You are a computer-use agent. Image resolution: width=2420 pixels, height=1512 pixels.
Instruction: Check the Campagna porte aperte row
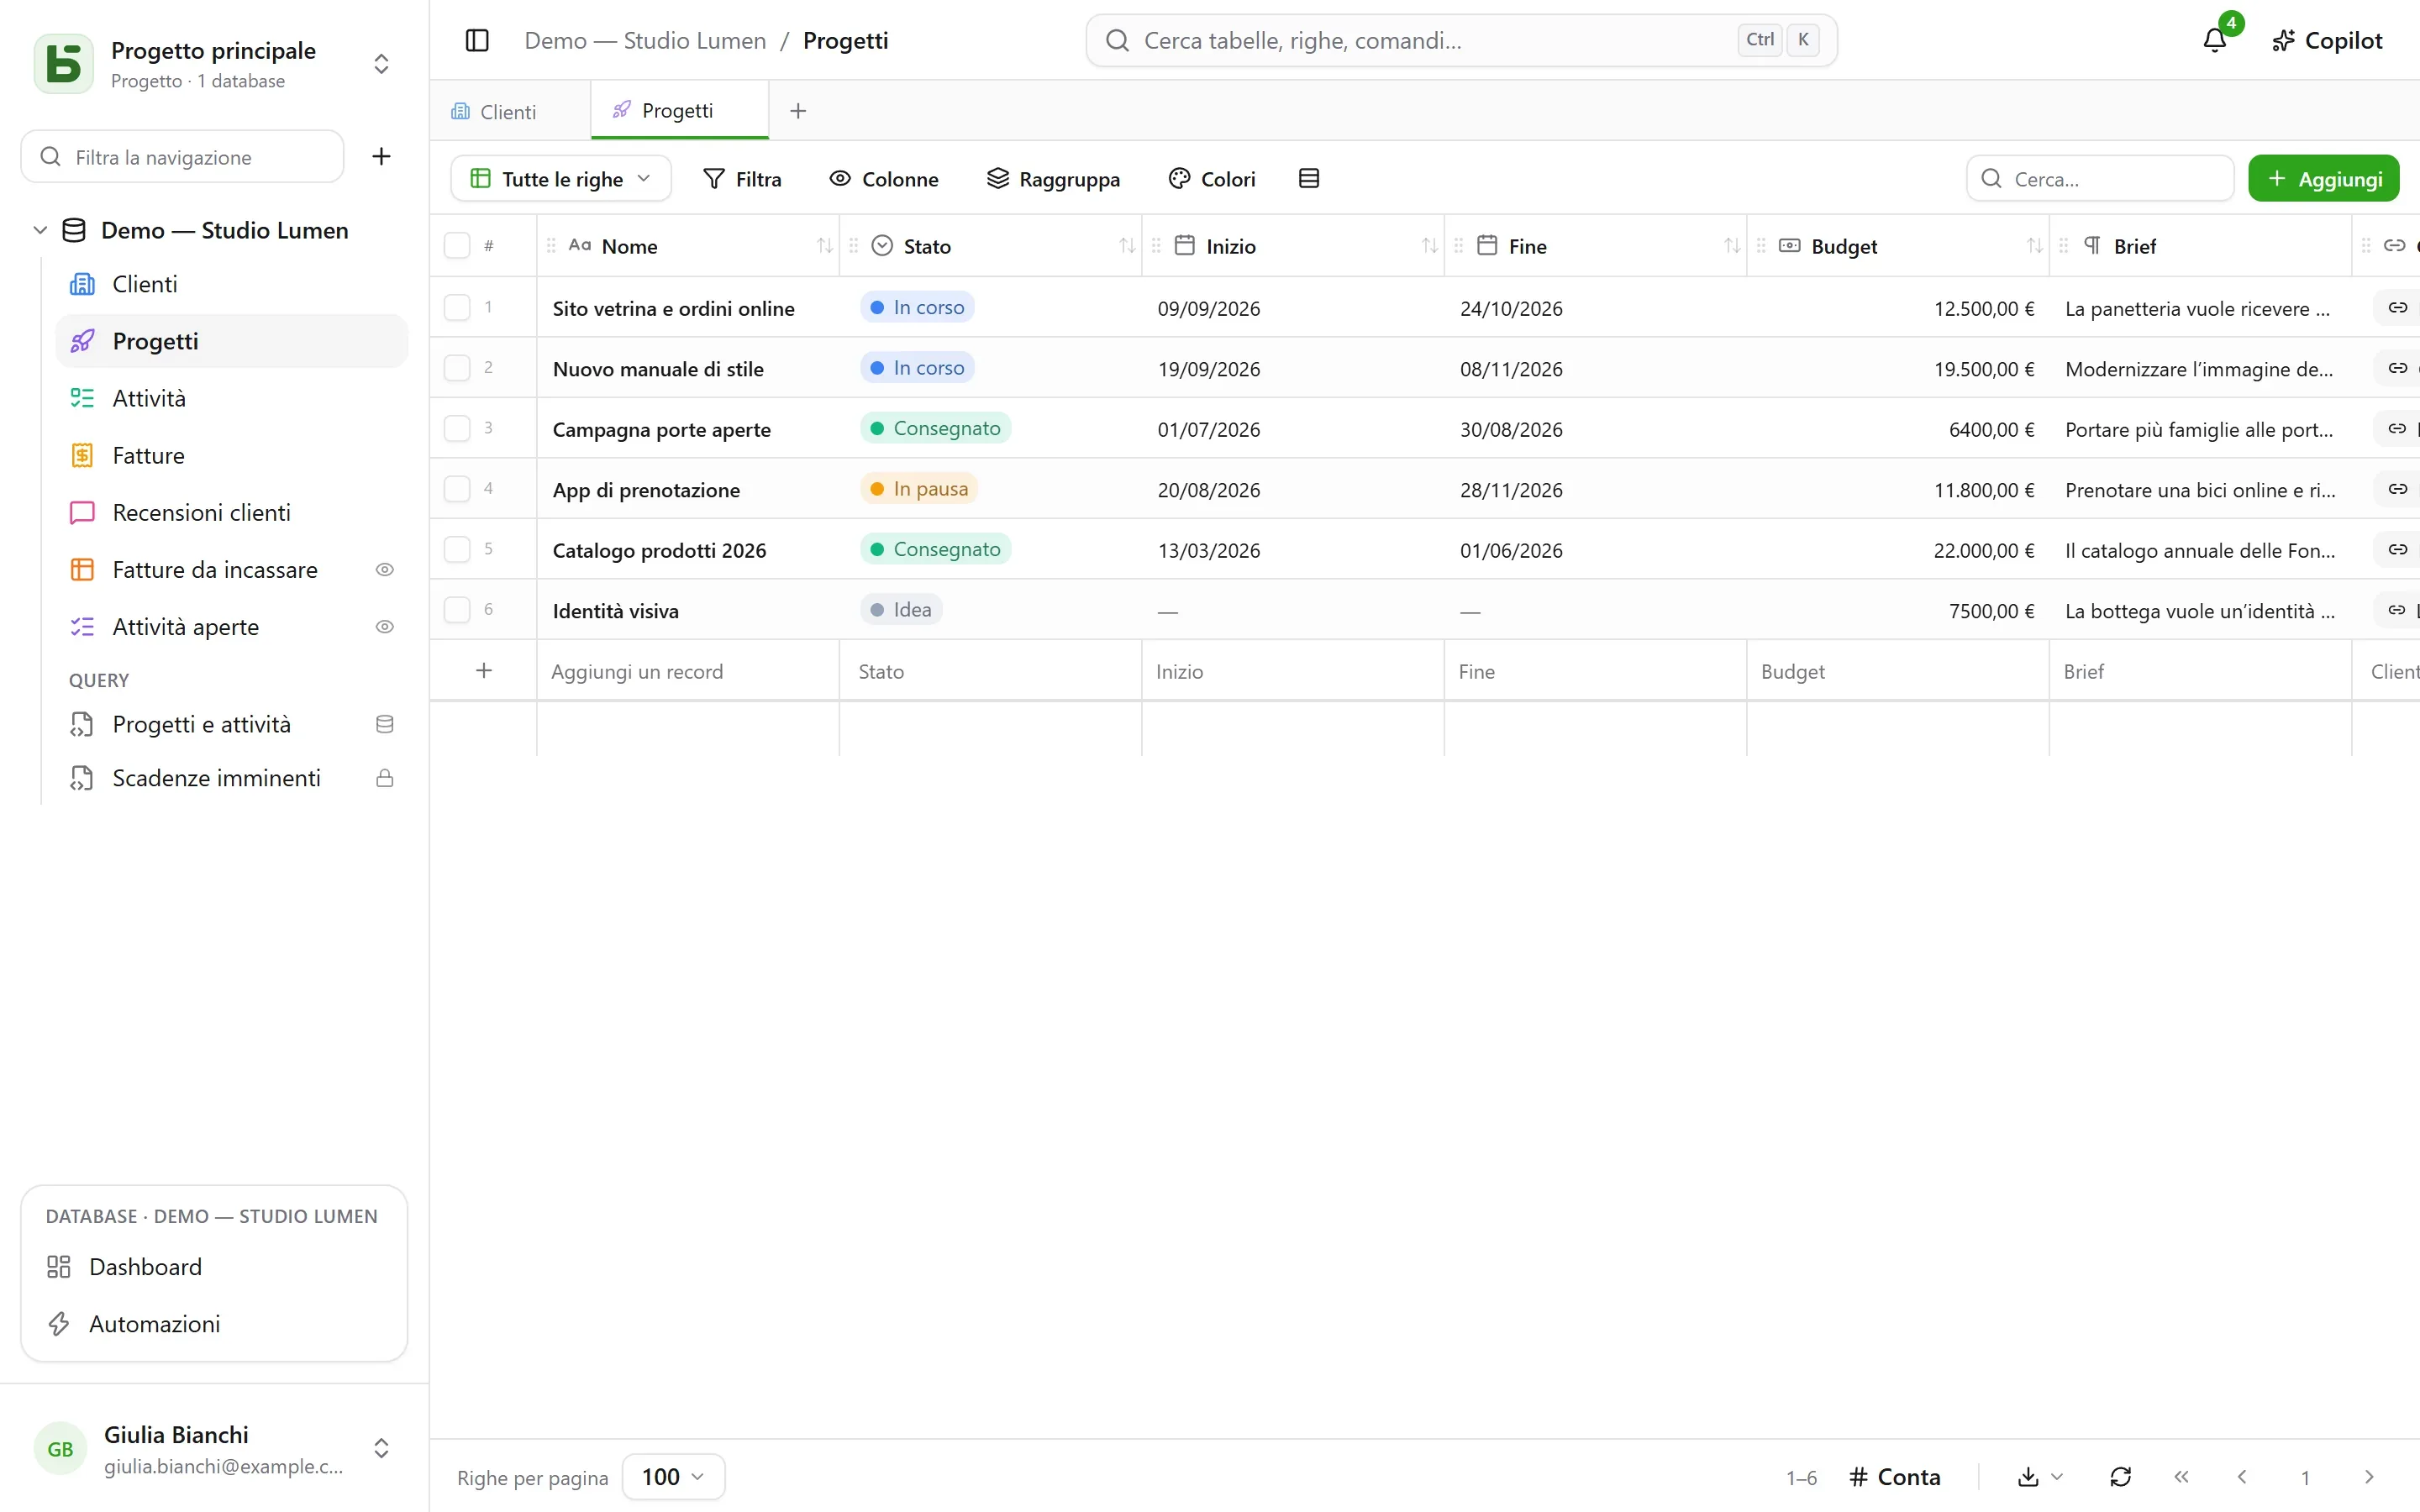pos(457,428)
